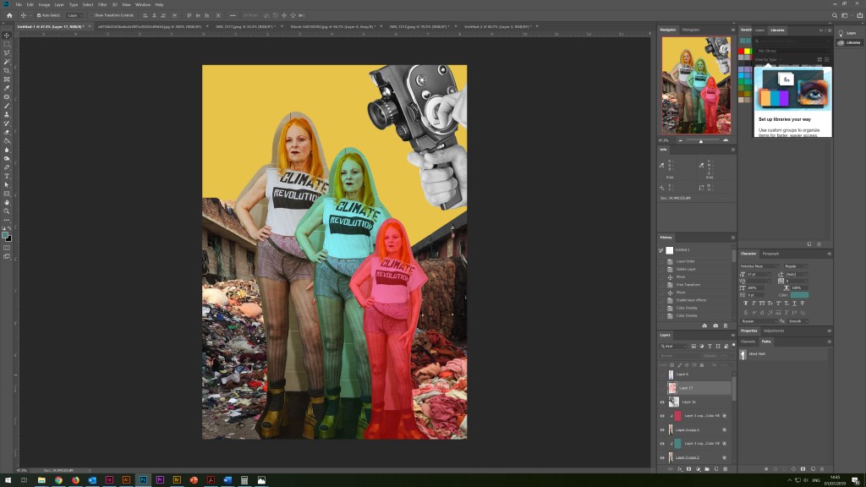Viewport: 866px width, 487px height.
Task: Open the Filter menu
Action: pyautogui.click(x=101, y=4)
